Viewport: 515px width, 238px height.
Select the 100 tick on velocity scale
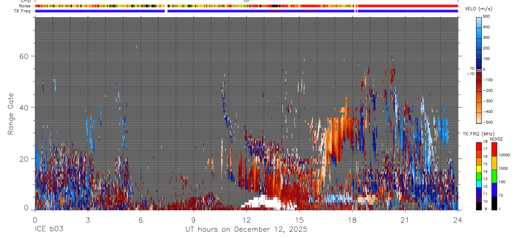[x=487, y=58]
